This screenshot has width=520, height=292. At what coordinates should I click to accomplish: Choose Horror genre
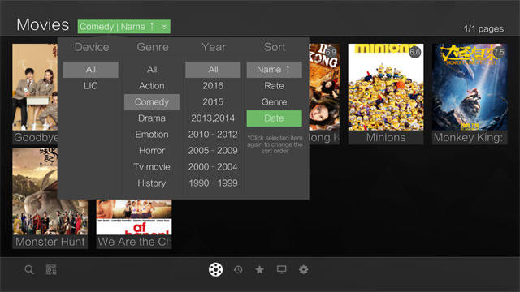point(152,151)
